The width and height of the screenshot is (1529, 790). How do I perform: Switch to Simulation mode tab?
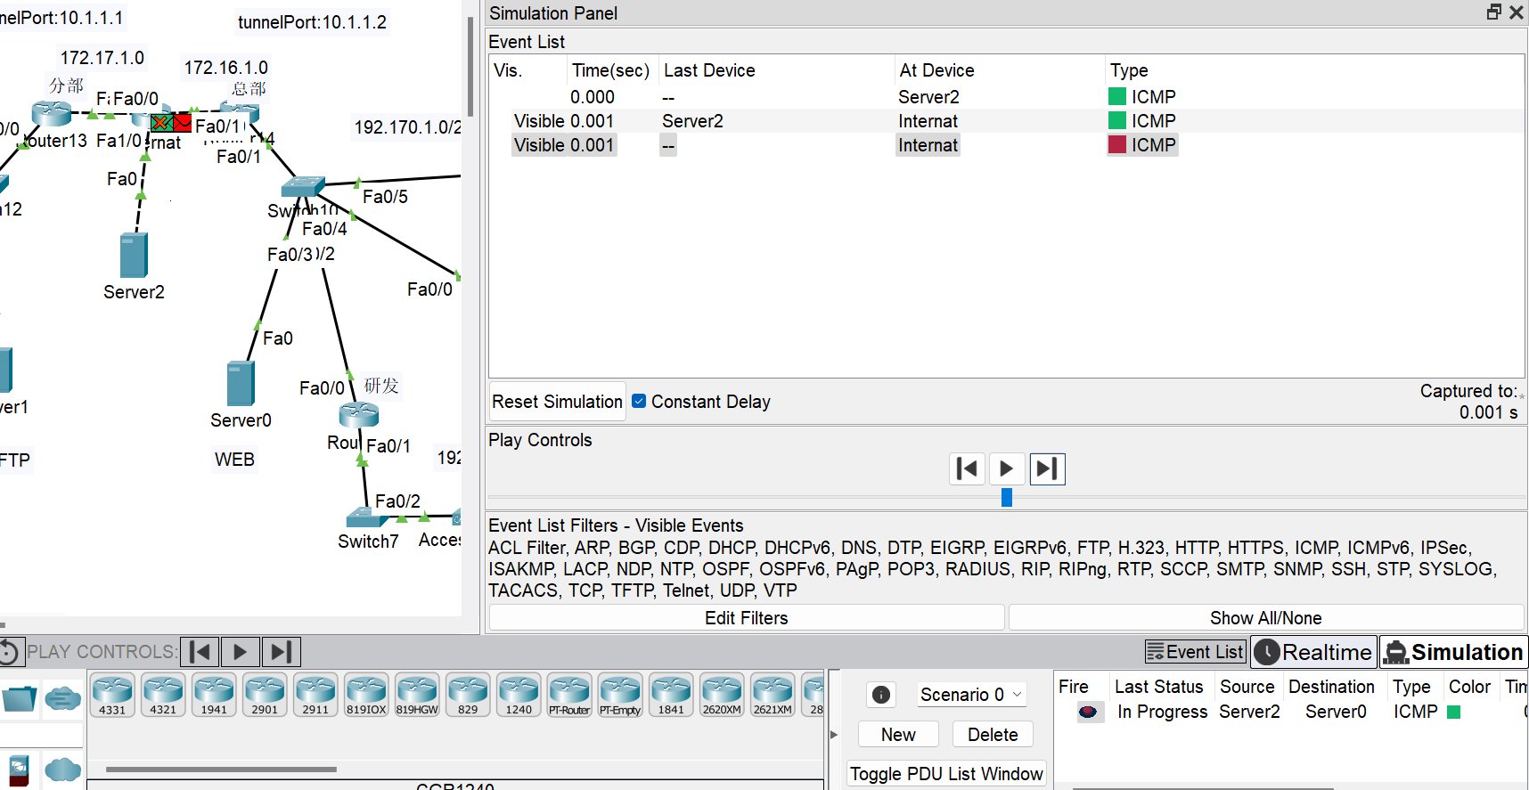click(x=1454, y=652)
